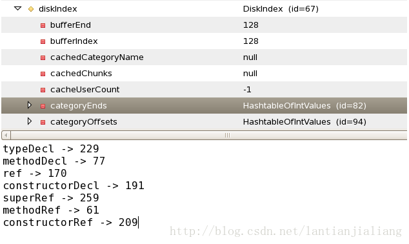409x244 pixels.
Task: Click the cacheUserCount value -1
Action: pos(247,90)
